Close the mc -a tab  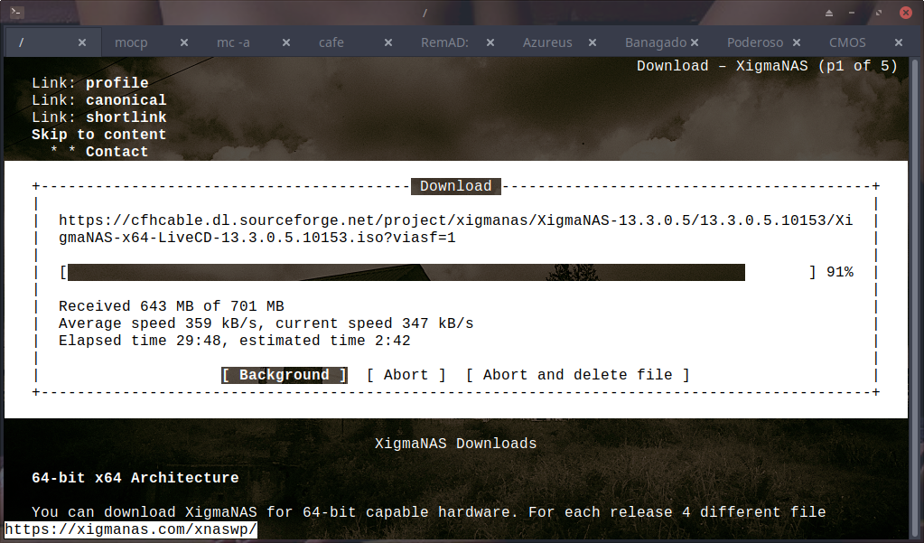click(x=285, y=42)
